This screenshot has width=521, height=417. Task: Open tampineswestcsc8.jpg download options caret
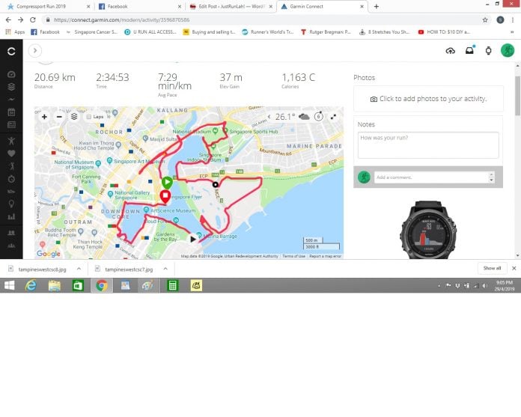pos(79,269)
